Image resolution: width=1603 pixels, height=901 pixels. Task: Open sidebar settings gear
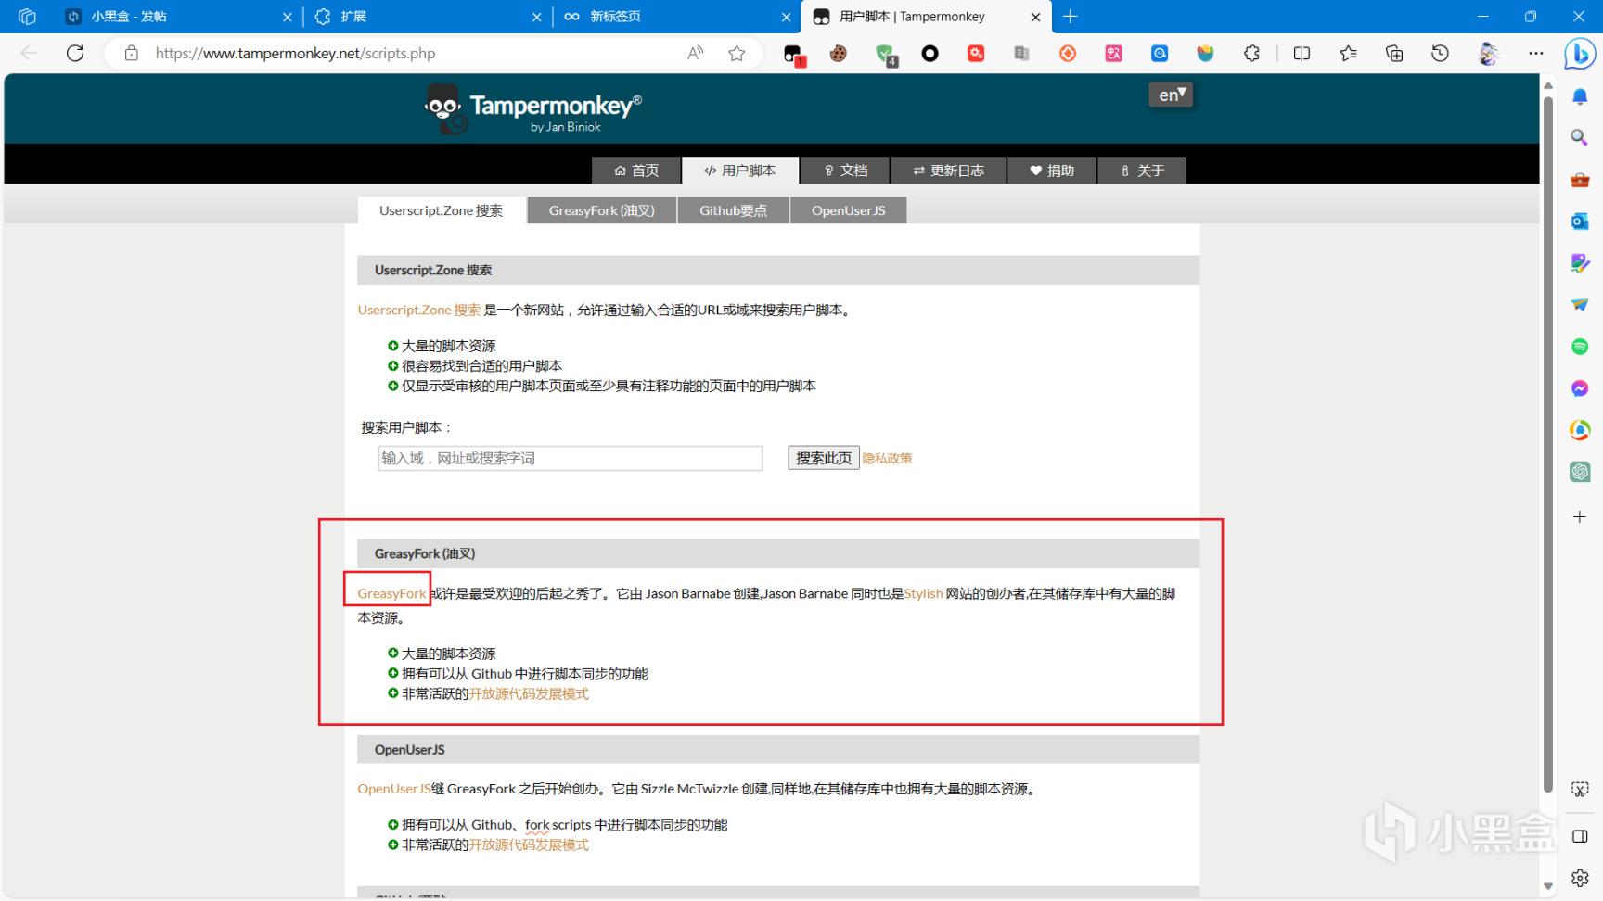[1580, 877]
